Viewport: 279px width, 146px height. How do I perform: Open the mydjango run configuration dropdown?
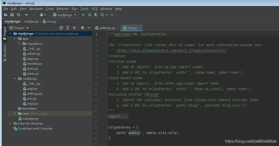click(65, 15)
